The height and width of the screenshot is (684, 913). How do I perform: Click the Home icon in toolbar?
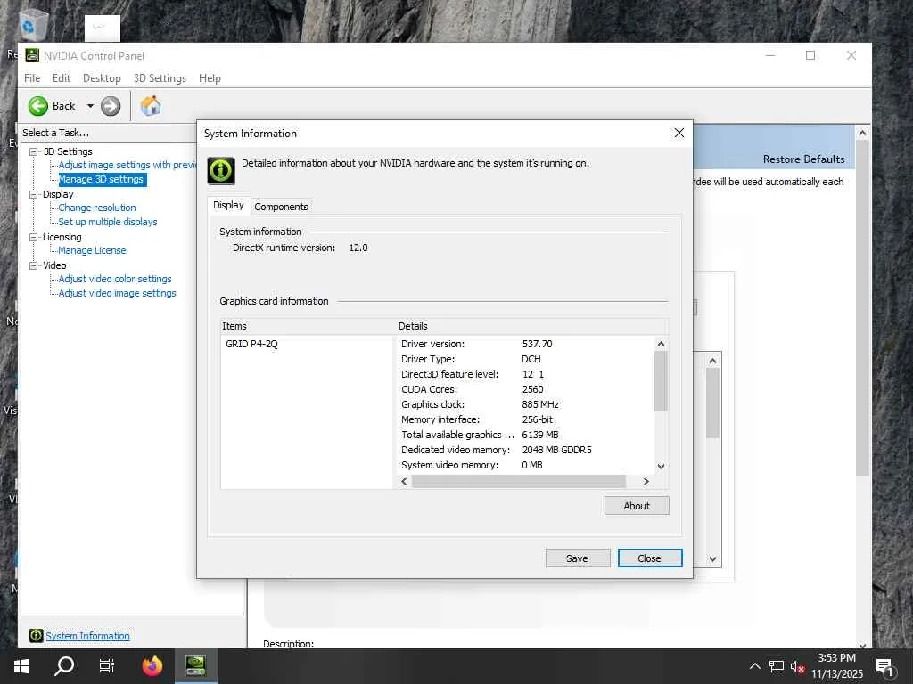[151, 106]
